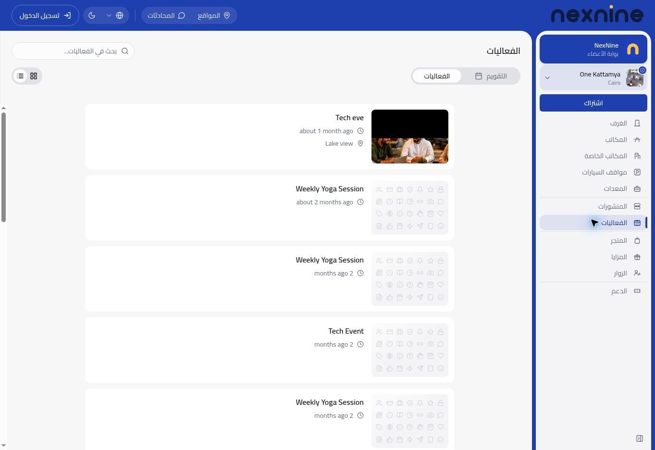This screenshot has height=450, width=655.
Task: Click the المتجر shopping bag icon
Action: tap(637, 240)
